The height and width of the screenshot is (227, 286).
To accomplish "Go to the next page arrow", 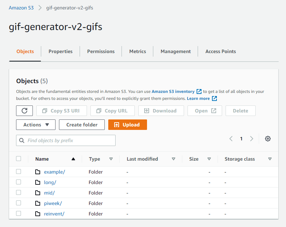I will click(251, 139).
